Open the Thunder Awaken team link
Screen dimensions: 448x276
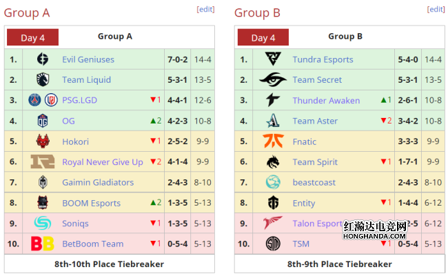point(326,101)
